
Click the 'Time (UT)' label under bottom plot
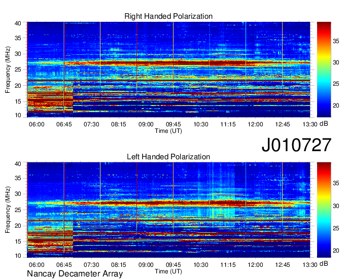168,271
